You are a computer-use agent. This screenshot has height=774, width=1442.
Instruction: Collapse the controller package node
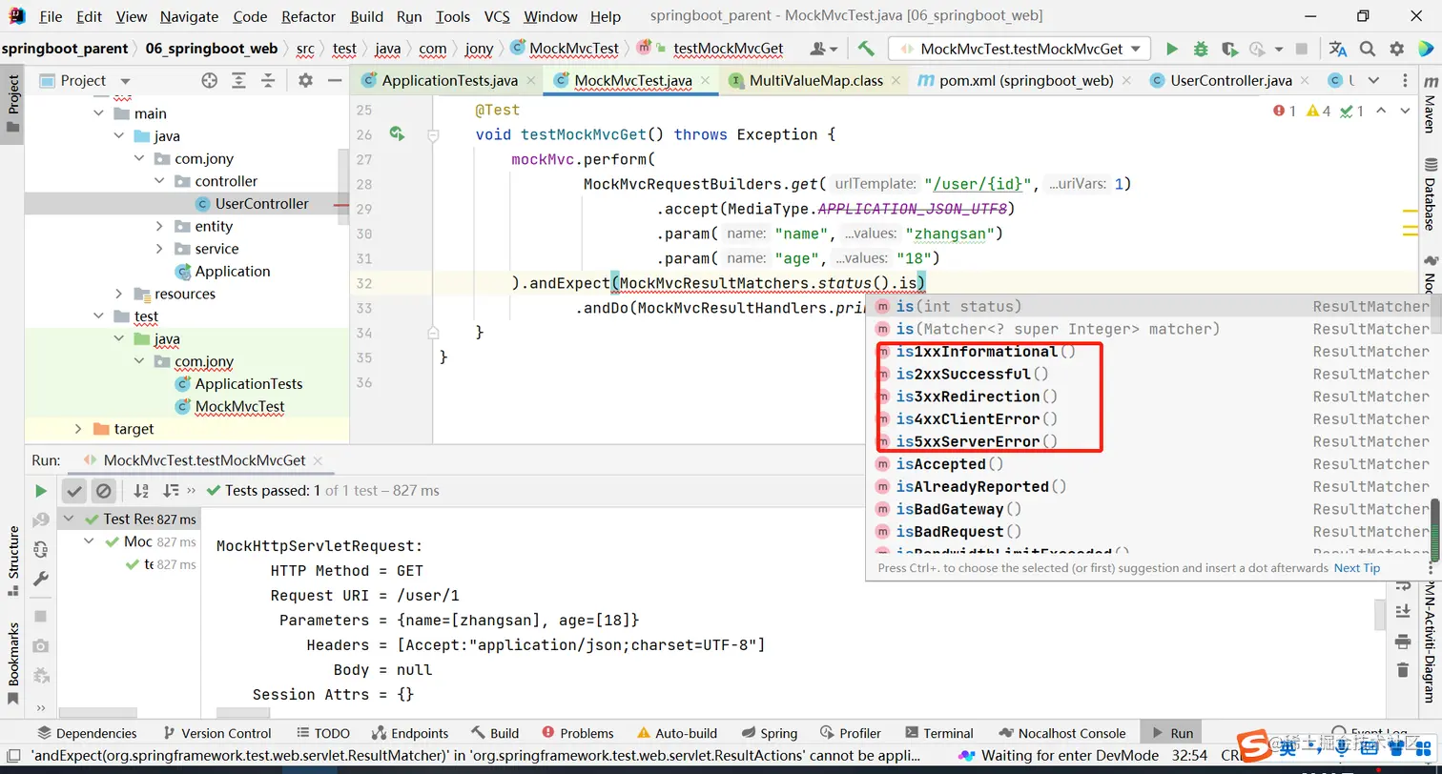click(x=159, y=181)
